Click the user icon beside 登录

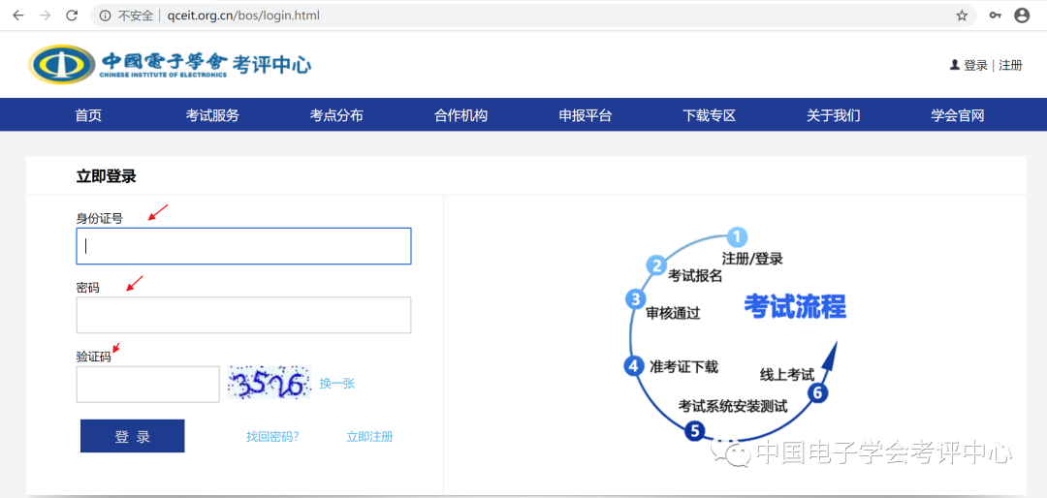[x=955, y=66]
